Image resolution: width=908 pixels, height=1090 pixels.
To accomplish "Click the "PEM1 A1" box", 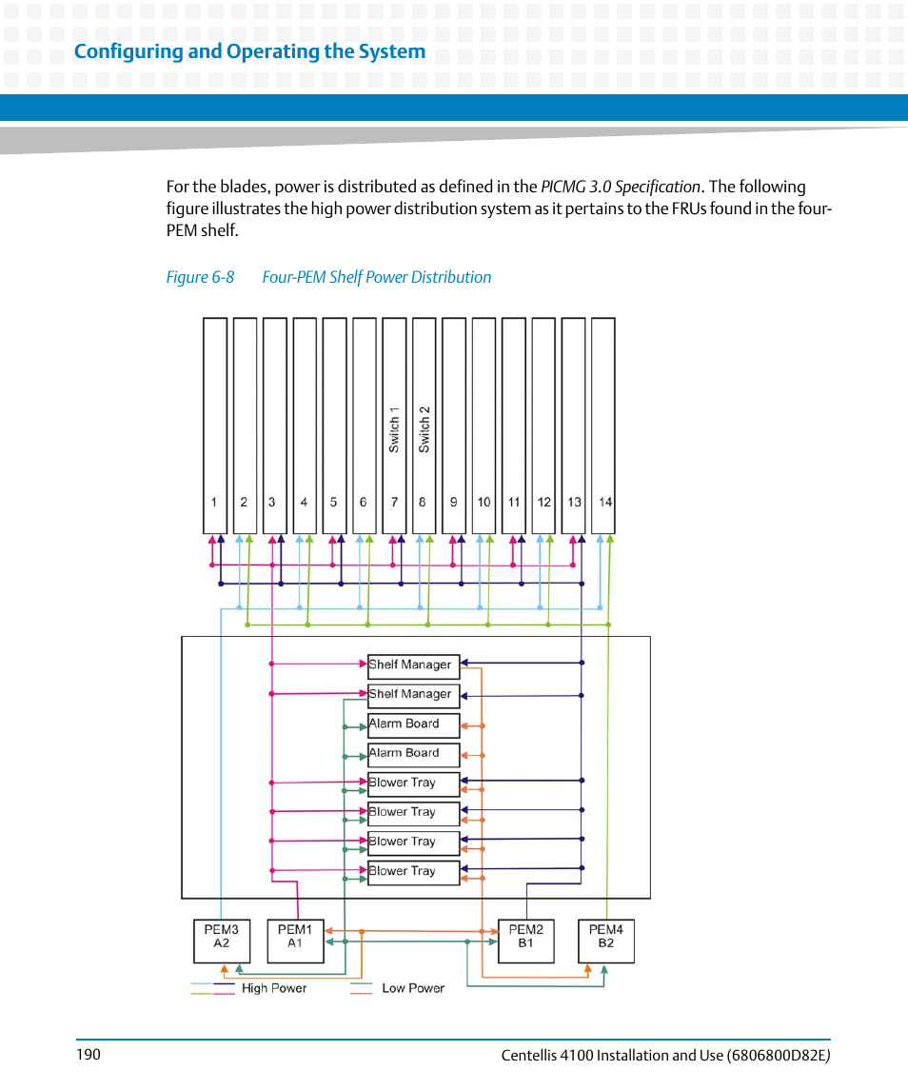I will click(x=295, y=941).
